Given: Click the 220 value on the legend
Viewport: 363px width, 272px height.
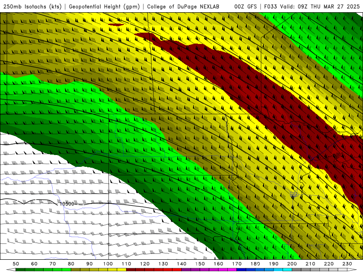Looking at the screenshot, I should [329, 264].
